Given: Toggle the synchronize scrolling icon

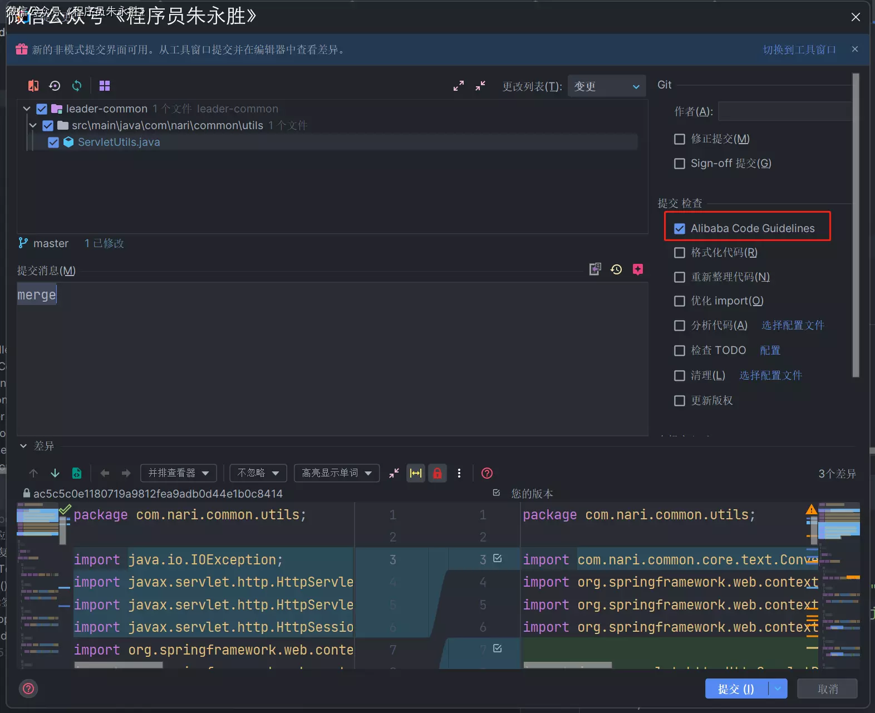Looking at the screenshot, I should tap(416, 473).
